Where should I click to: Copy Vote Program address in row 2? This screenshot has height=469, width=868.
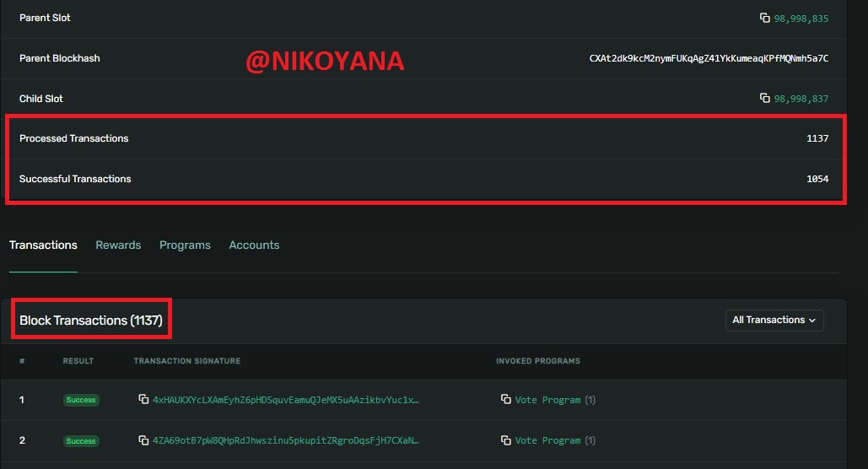tap(505, 440)
